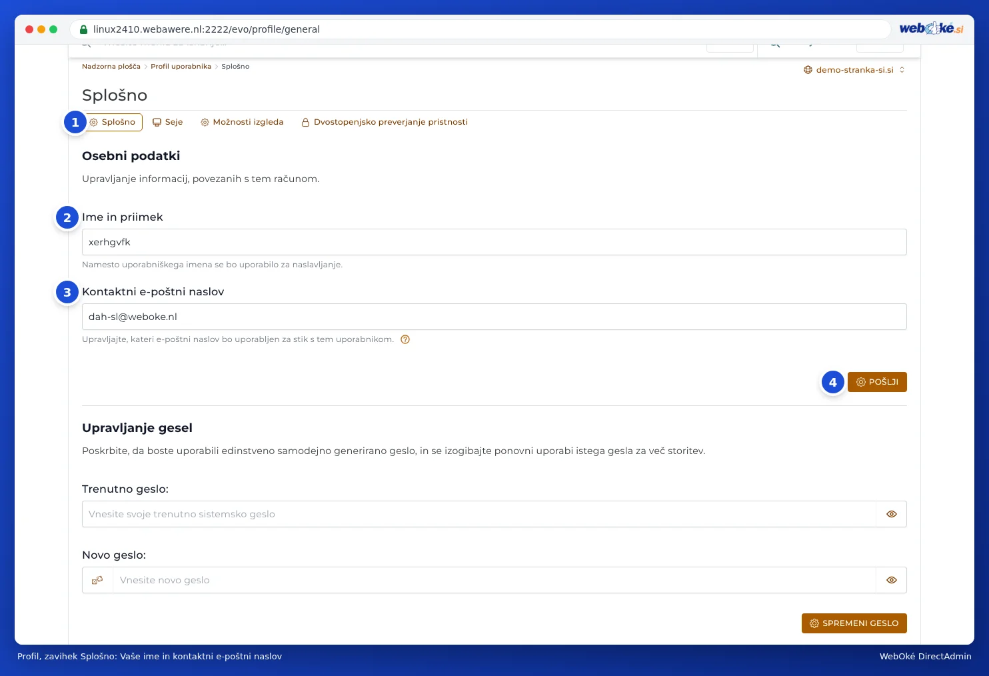Click the Kontaktni e-poštni naslov field
989x676 pixels.
[494, 317]
